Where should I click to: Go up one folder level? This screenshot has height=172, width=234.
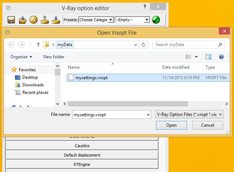tap(38, 45)
